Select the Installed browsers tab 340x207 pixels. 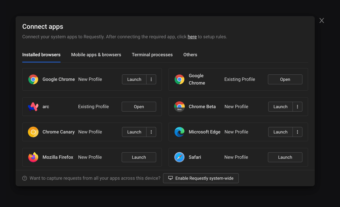[x=41, y=55]
